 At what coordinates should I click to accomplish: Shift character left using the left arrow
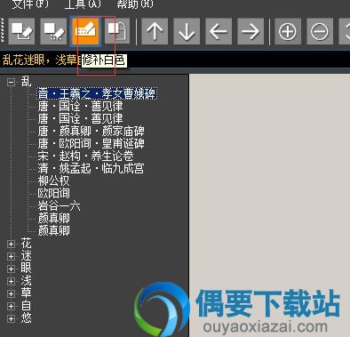click(219, 31)
